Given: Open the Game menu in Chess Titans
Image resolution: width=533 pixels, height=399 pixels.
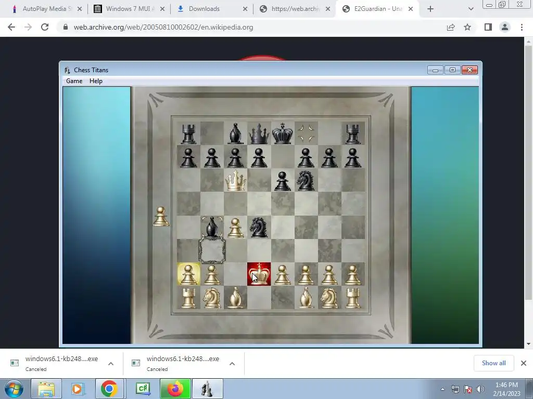Looking at the screenshot, I should (74, 81).
